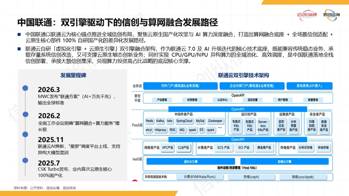Screen dimensions: 349x196
Task: Click the 企业内部门户(展现层&业务流程) box
Action: pos(252,86)
